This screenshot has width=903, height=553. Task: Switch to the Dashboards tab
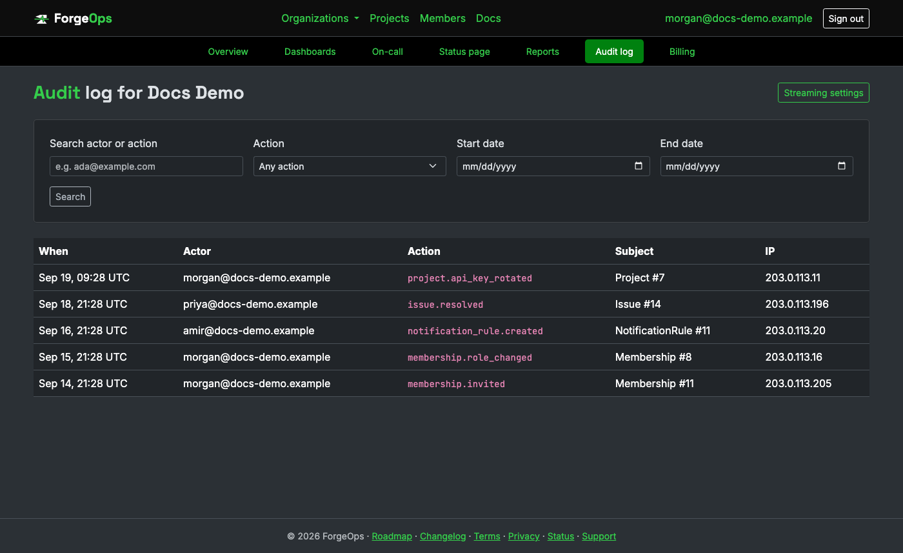click(x=310, y=52)
